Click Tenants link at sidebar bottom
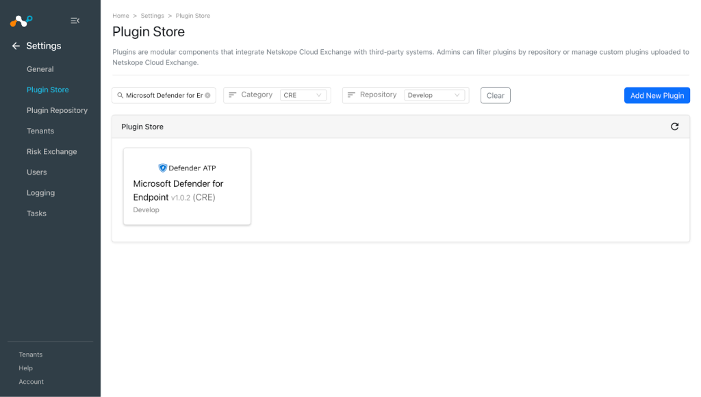 tap(31, 355)
